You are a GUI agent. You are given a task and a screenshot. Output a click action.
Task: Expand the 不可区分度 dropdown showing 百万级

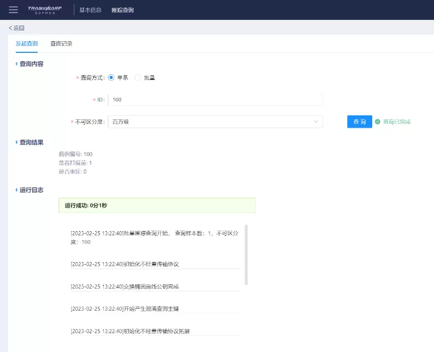215,121
